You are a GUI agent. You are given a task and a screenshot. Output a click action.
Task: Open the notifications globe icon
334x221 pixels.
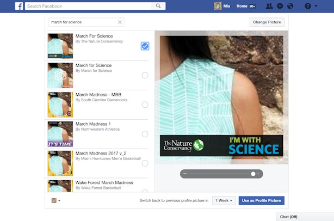click(x=290, y=6)
